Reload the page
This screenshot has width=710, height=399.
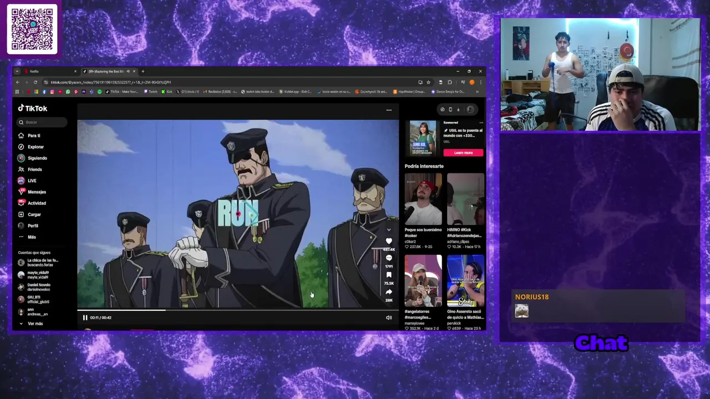pos(35,82)
